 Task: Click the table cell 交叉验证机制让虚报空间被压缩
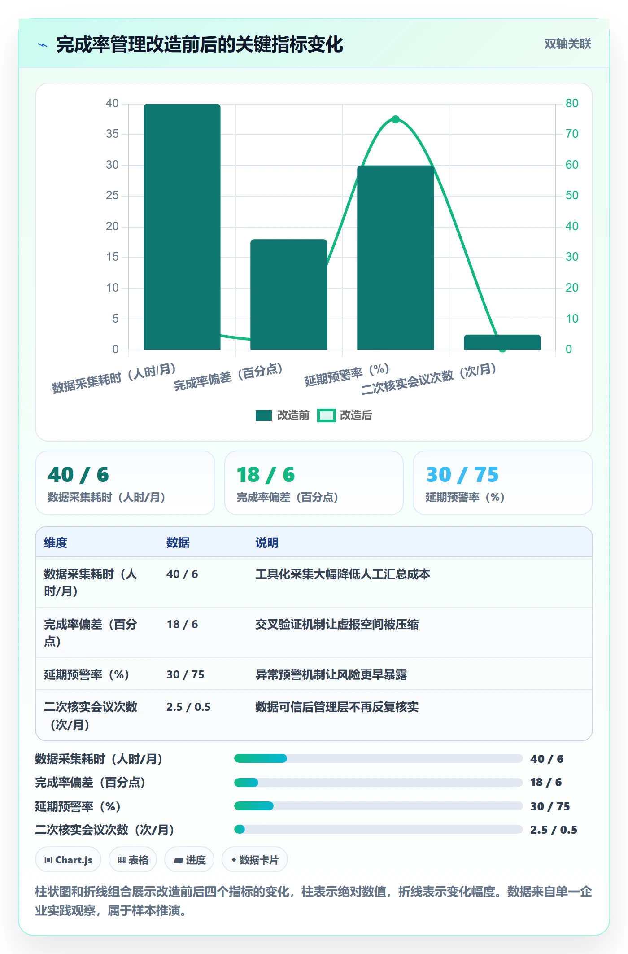[337, 624]
